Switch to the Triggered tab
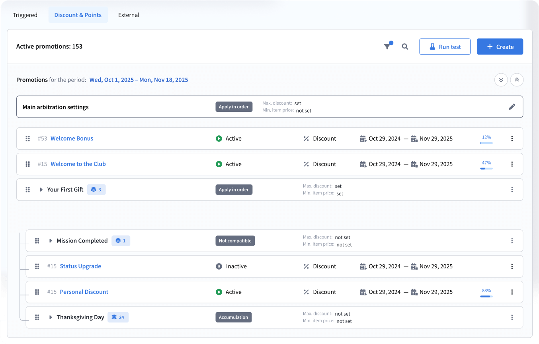The height and width of the screenshot is (344, 539). pos(25,15)
